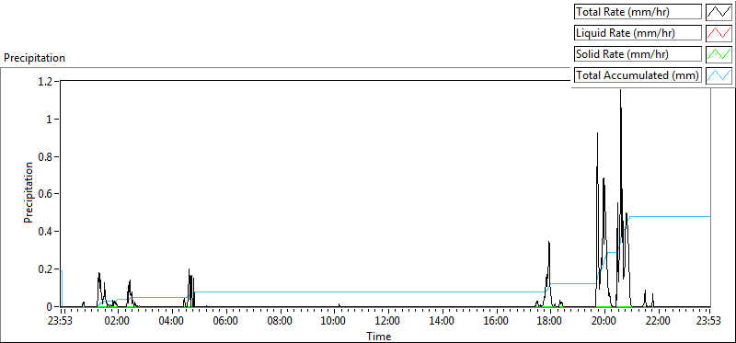736x343 pixels.
Task: Click the 20:00 time axis label
Action: pyautogui.click(x=604, y=322)
